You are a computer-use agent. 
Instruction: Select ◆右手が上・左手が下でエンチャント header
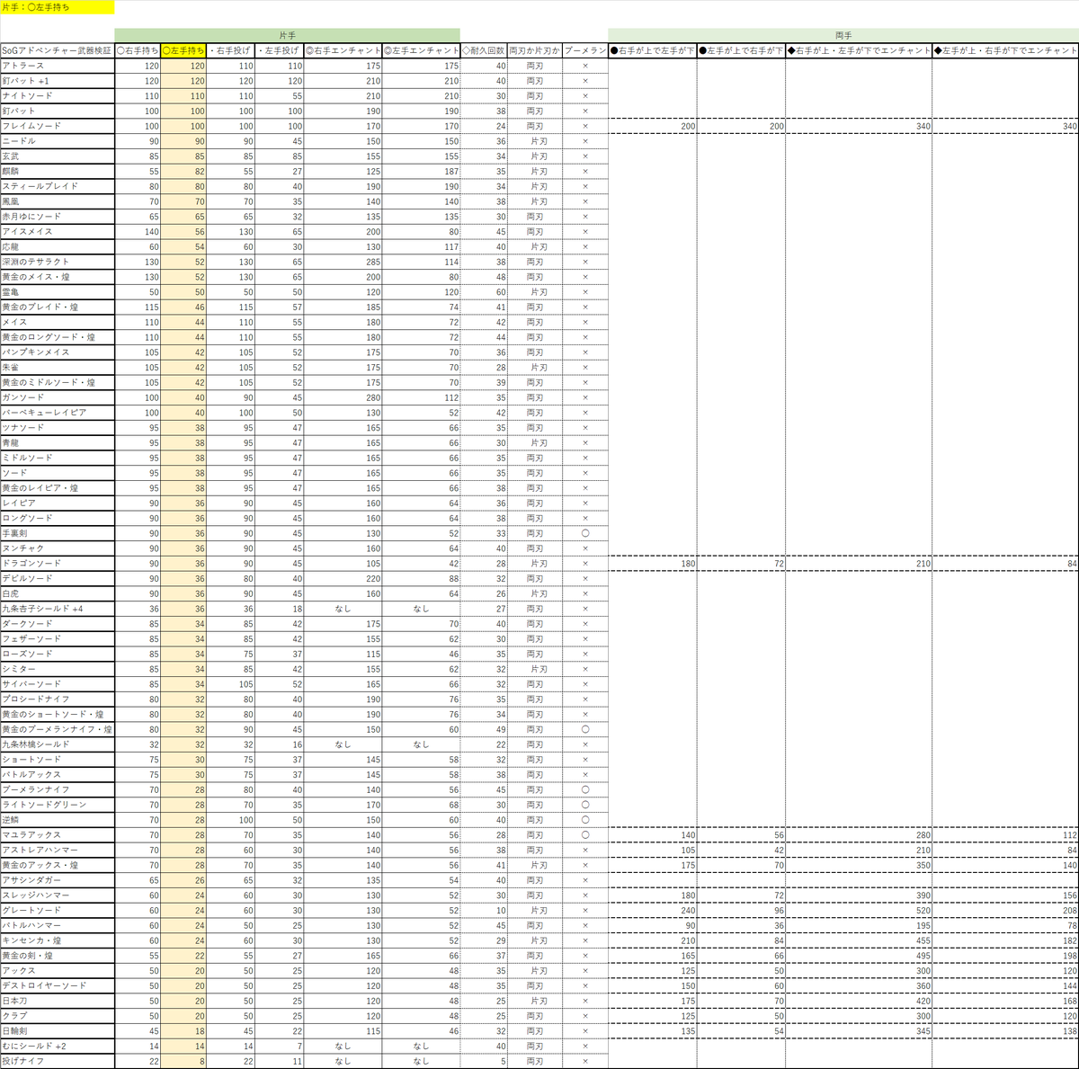click(860, 50)
